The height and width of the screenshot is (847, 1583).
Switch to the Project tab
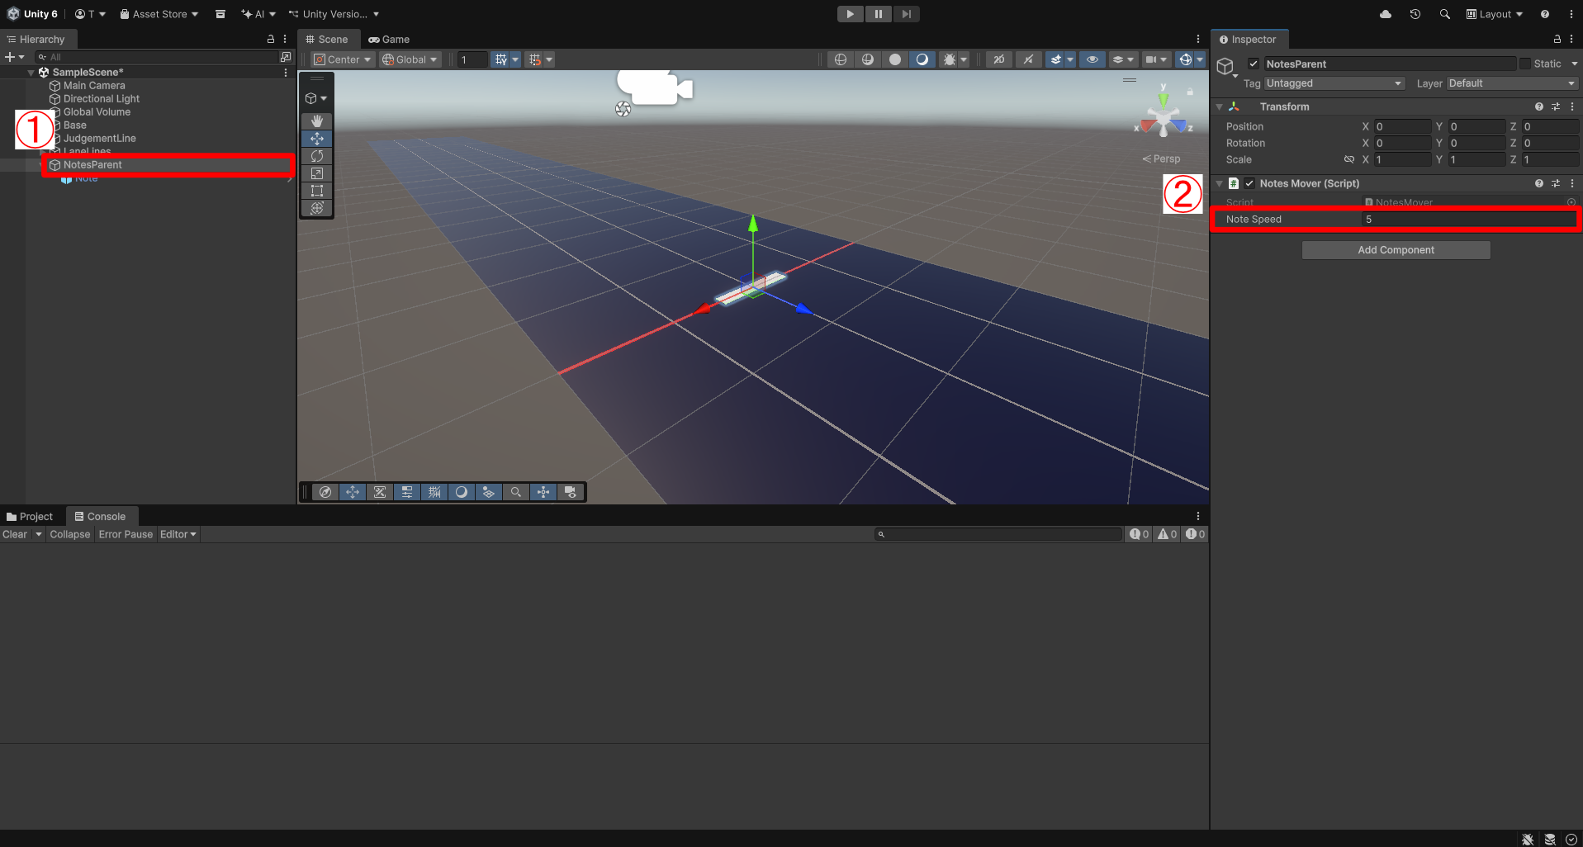pos(30,517)
